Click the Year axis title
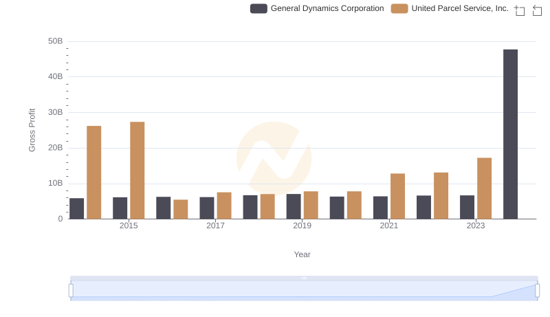550x317 pixels. pos(302,254)
